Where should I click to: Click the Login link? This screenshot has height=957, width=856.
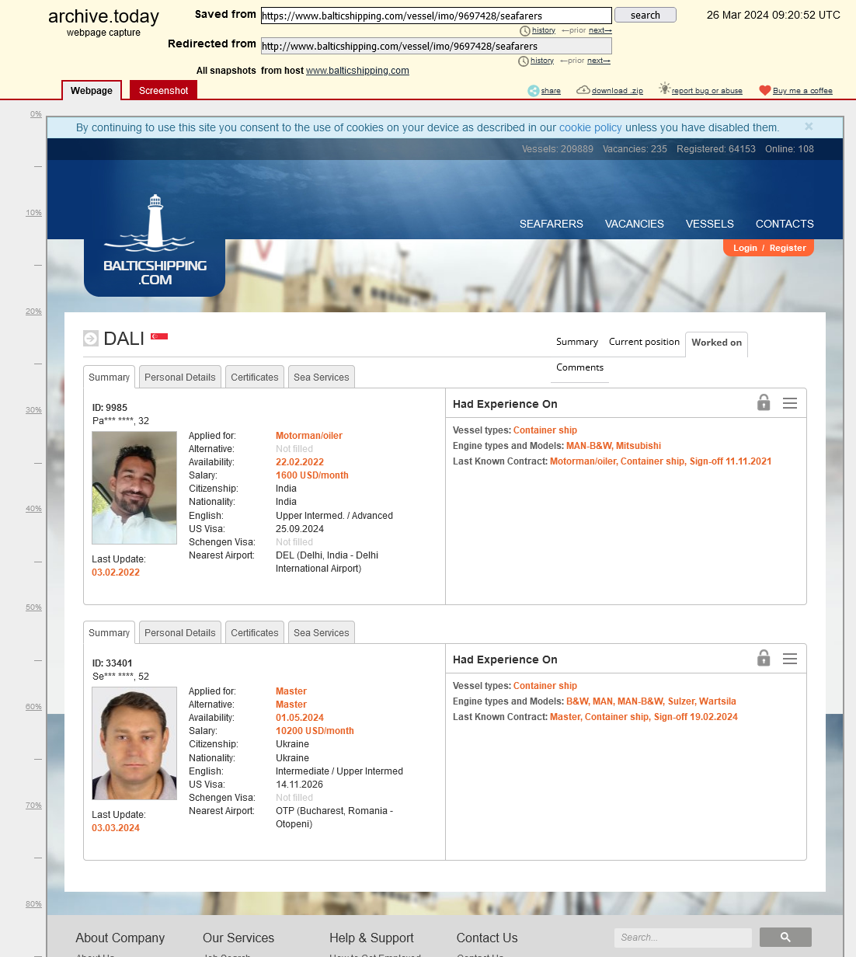point(745,248)
